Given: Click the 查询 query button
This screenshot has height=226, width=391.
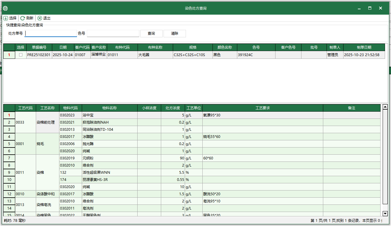Looking at the screenshot, I should tap(151, 33).
